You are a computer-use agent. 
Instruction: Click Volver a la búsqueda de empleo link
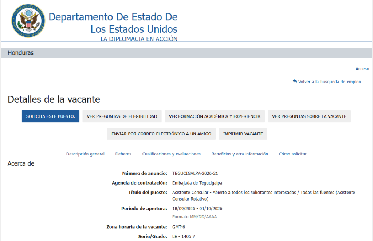tap(329, 82)
